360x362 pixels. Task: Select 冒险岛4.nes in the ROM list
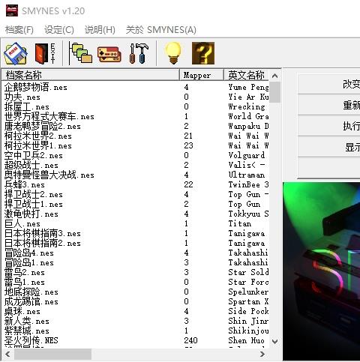[29, 253]
